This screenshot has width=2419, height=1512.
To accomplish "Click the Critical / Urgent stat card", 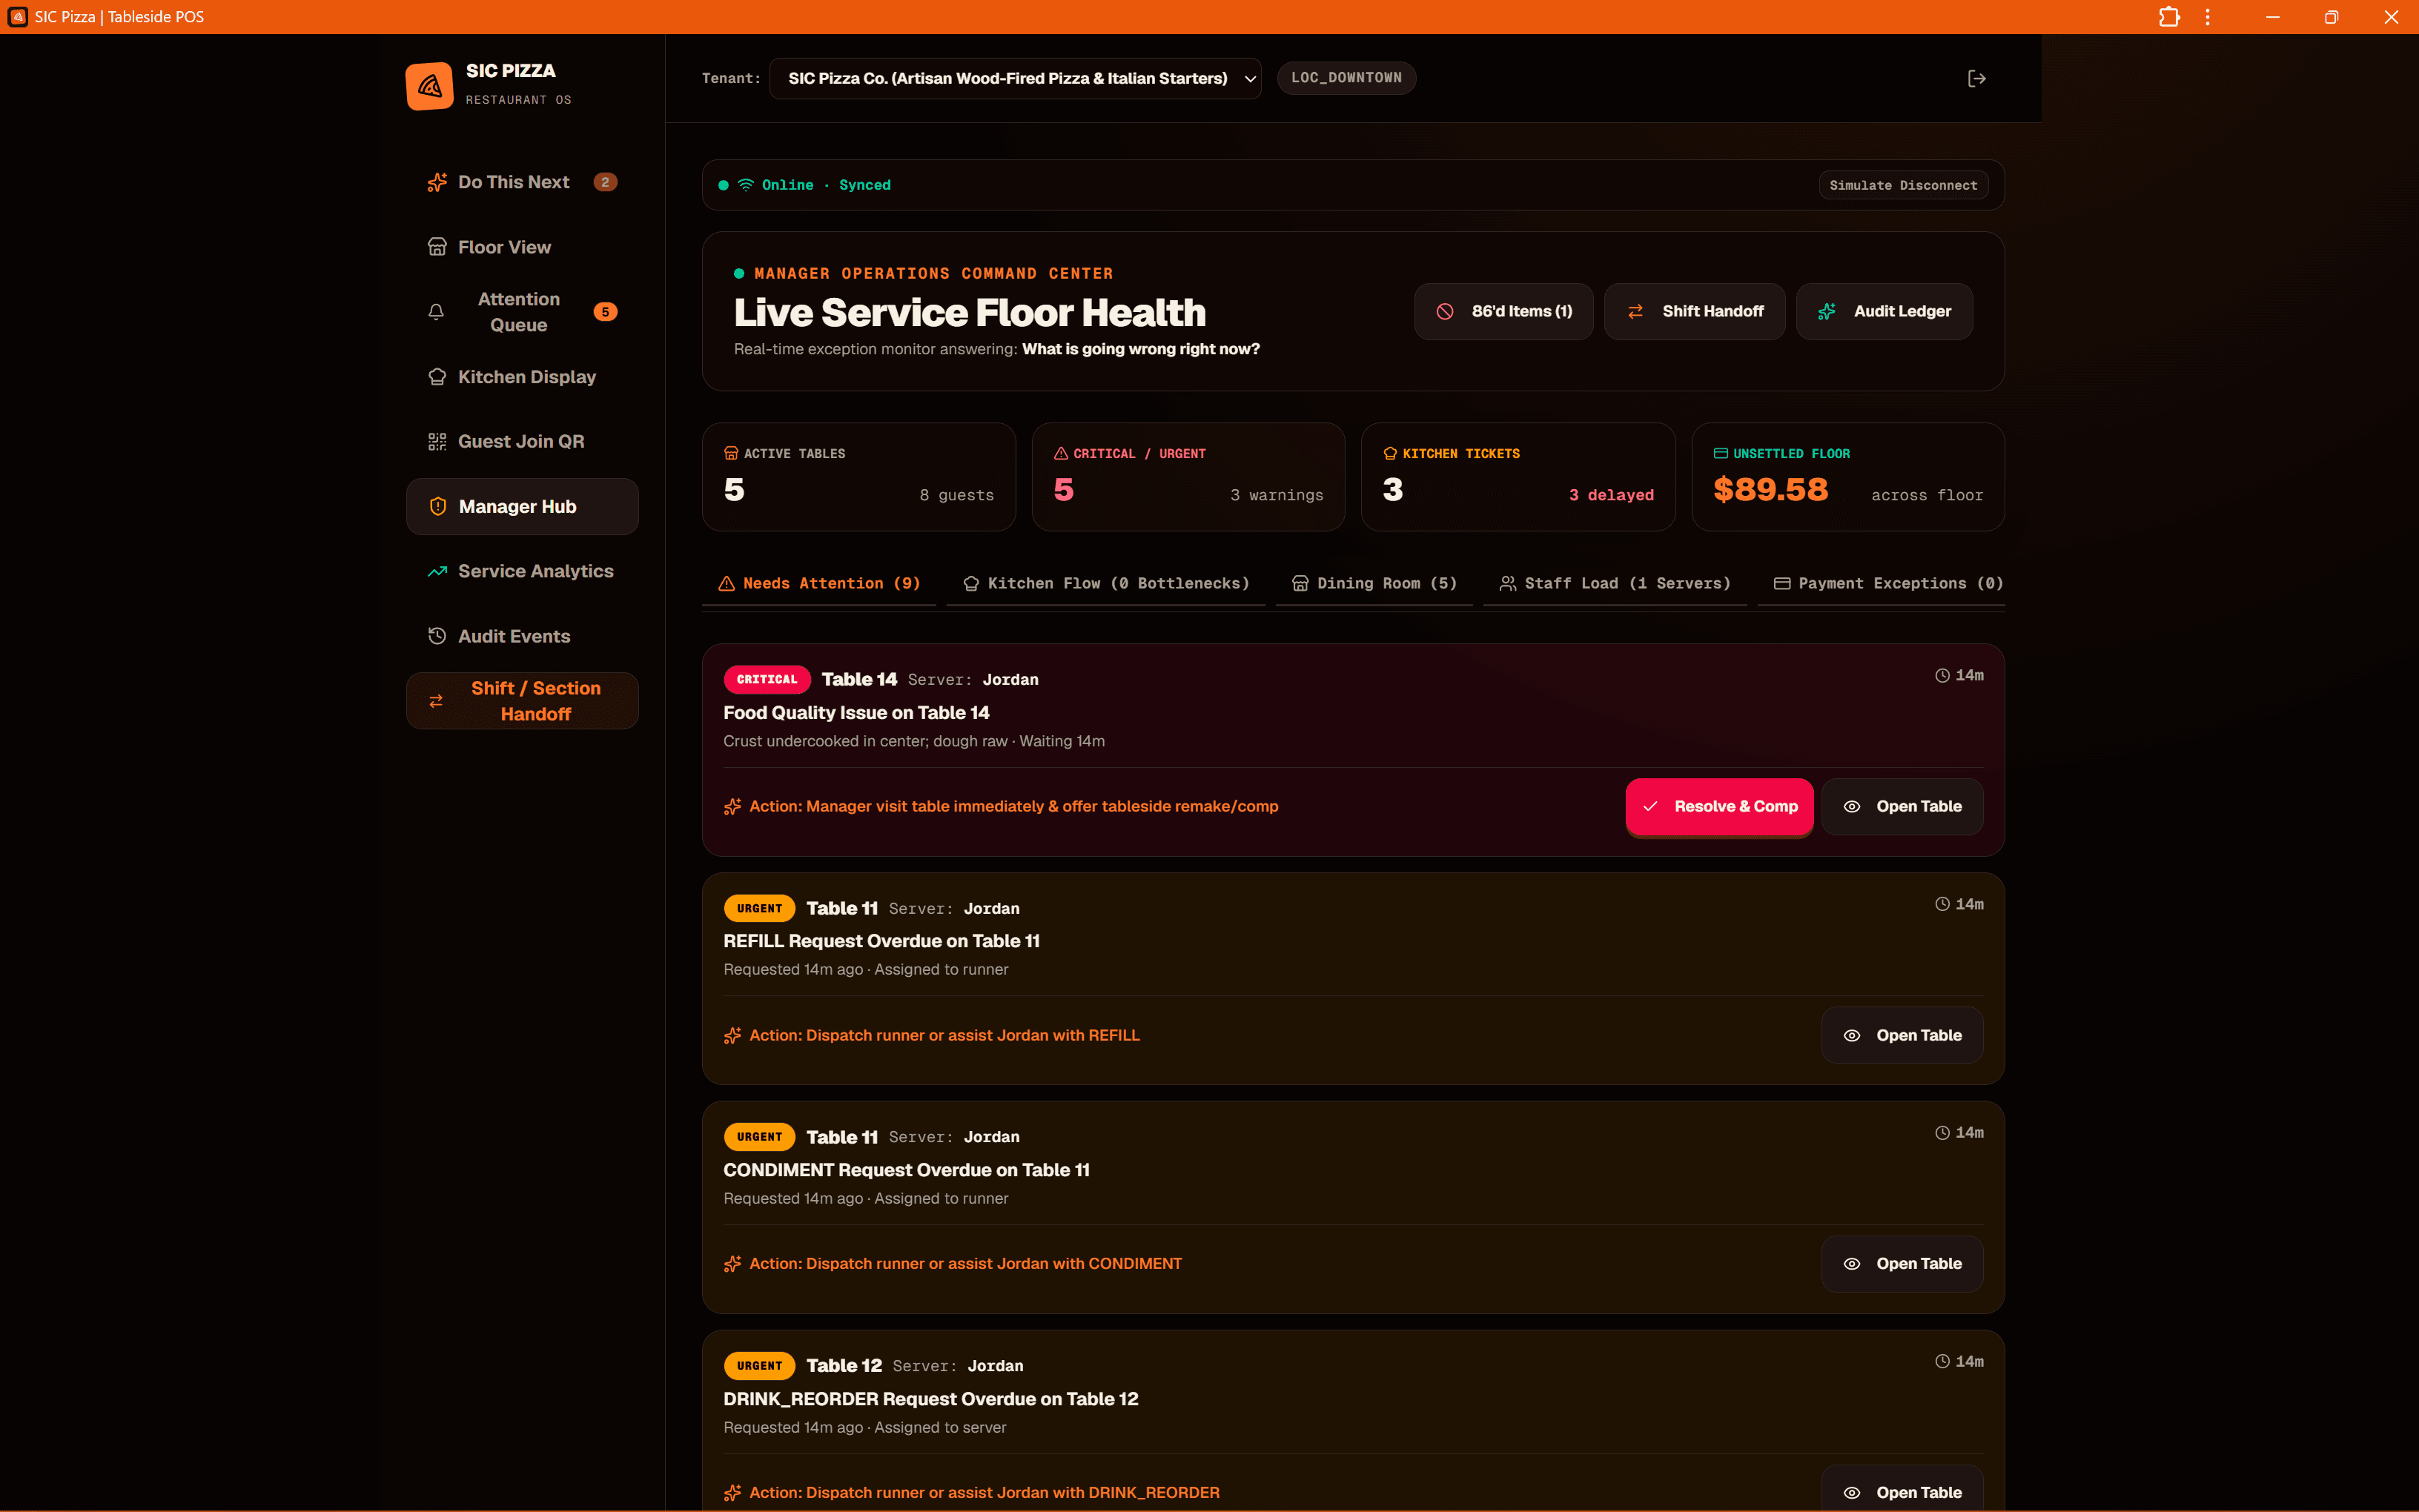I will (1188, 477).
